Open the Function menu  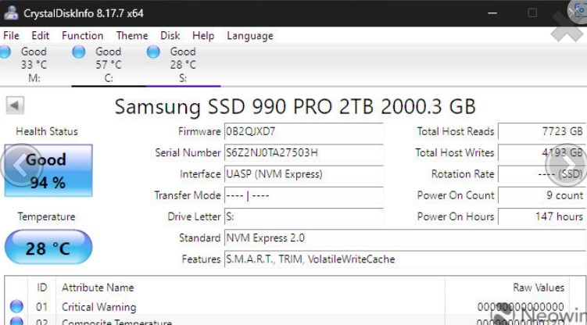coord(82,36)
